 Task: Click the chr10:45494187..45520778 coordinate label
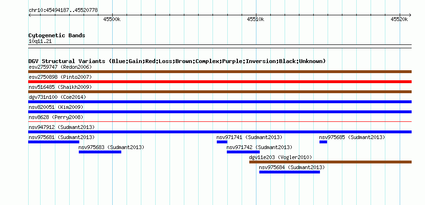coord(63,11)
